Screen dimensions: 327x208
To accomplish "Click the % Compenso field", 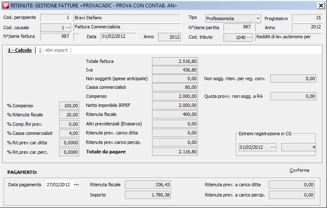I will pyautogui.click(x=69, y=106).
